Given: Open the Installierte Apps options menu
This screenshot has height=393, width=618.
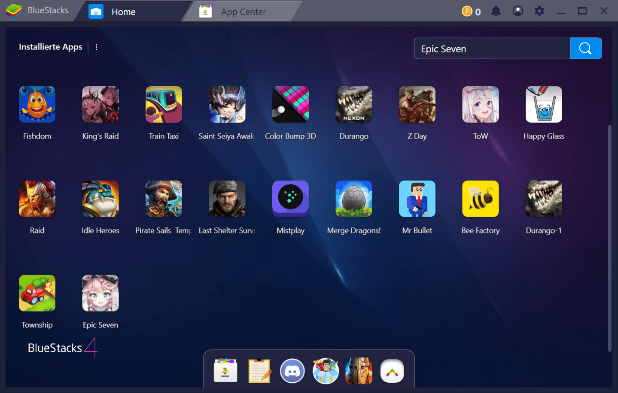Looking at the screenshot, I should pos(96,47).
